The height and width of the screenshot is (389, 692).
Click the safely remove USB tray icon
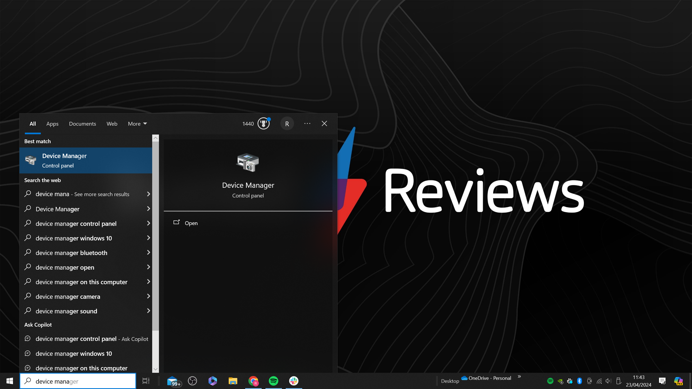click(618, 381)
